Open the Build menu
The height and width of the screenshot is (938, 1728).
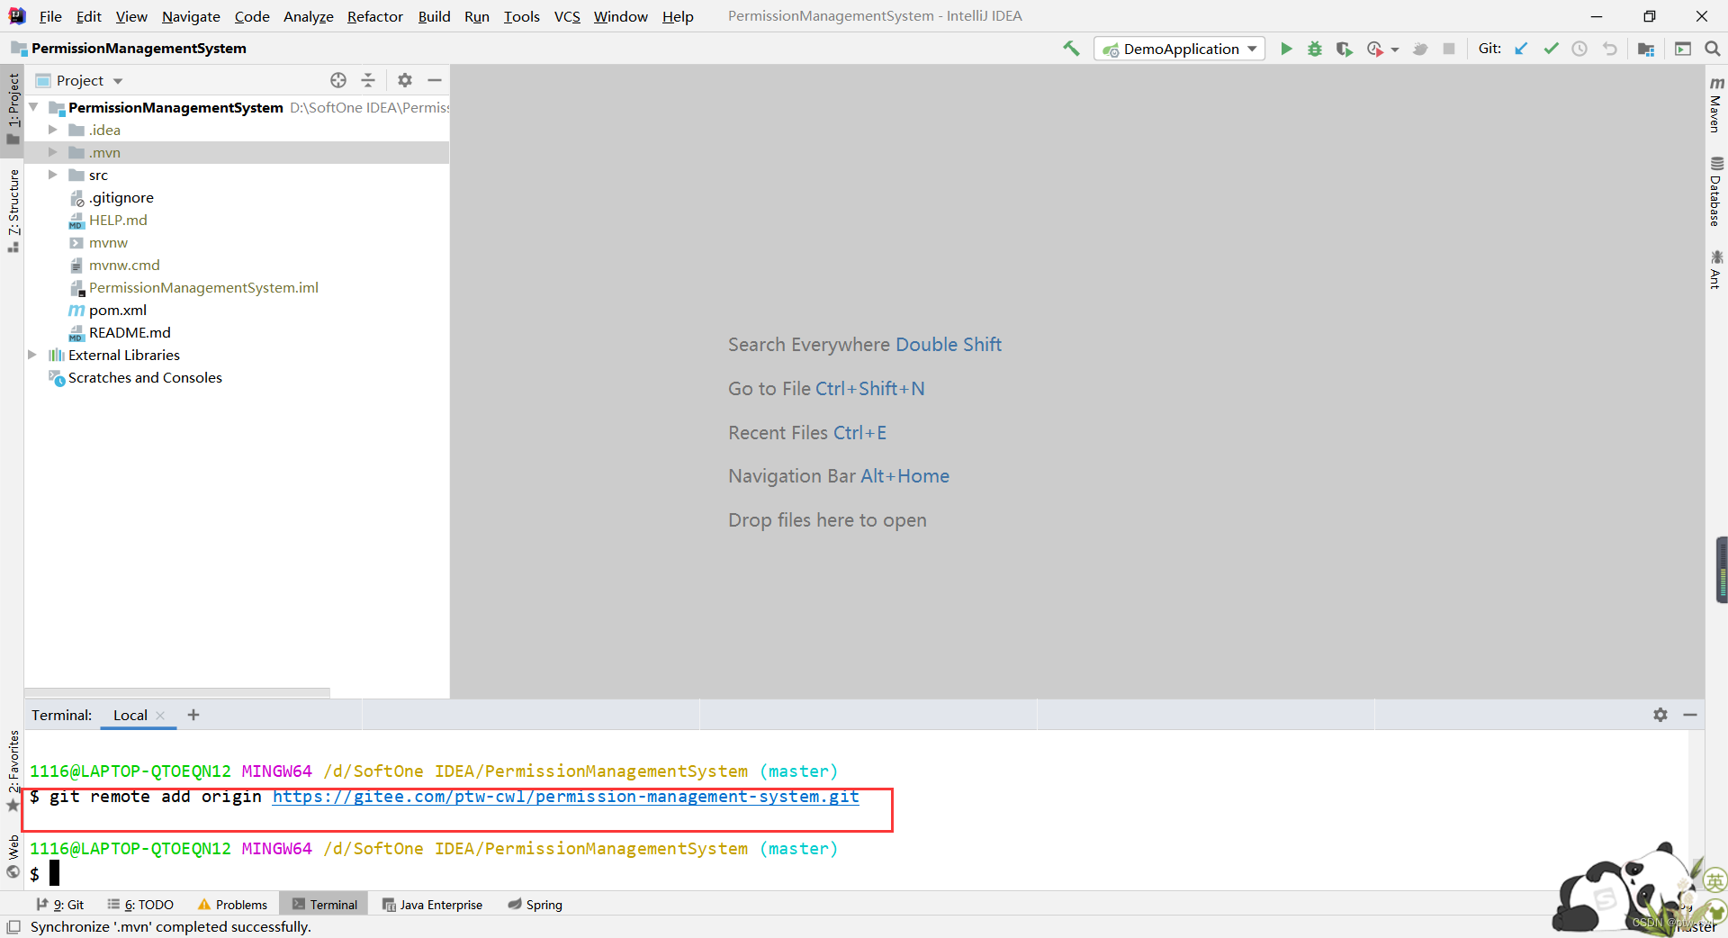[x=434, y=16]
